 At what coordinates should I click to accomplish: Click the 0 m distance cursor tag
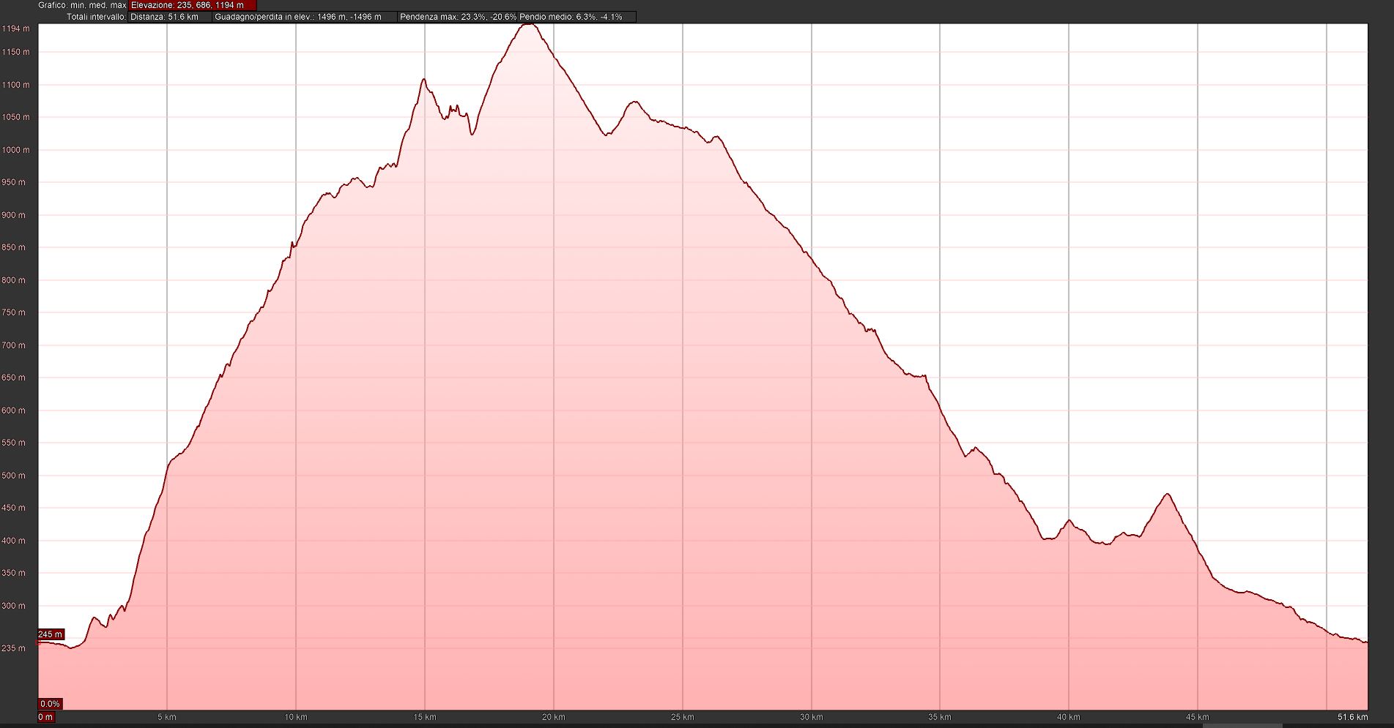[45, 717]
